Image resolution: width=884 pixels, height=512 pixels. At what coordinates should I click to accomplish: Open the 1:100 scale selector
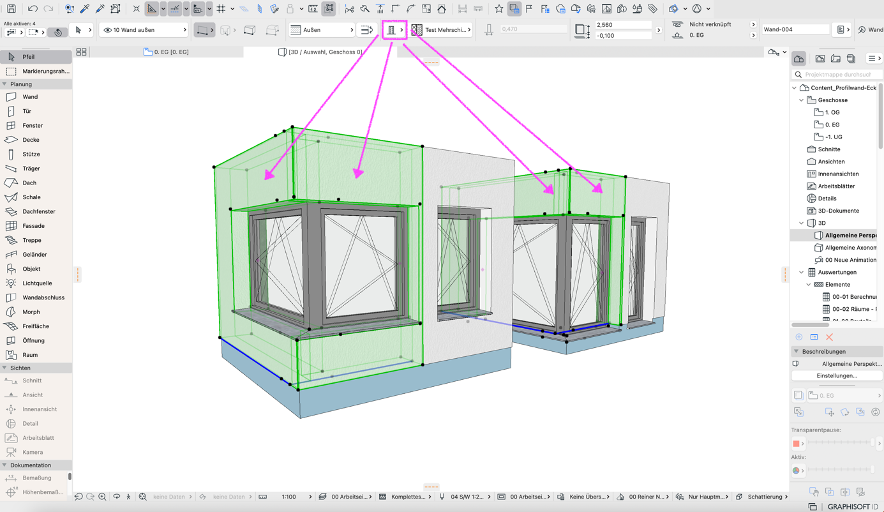(x=297, y=497)
